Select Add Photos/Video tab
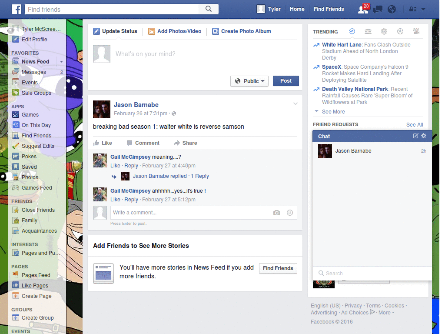This screenshot has width=445, height=334. pos(175,31)
